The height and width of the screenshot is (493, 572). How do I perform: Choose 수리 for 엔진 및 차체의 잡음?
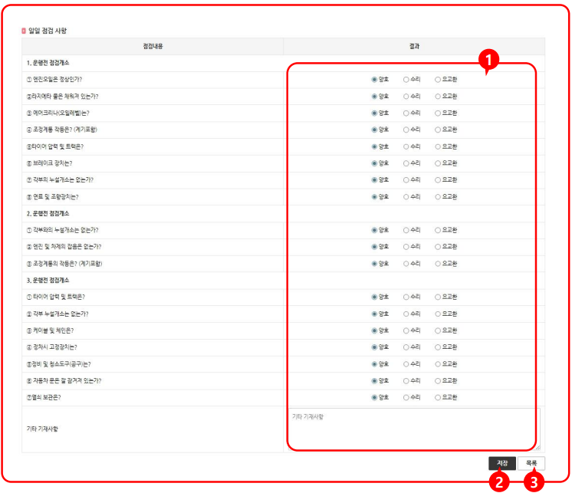click(406, 246)
